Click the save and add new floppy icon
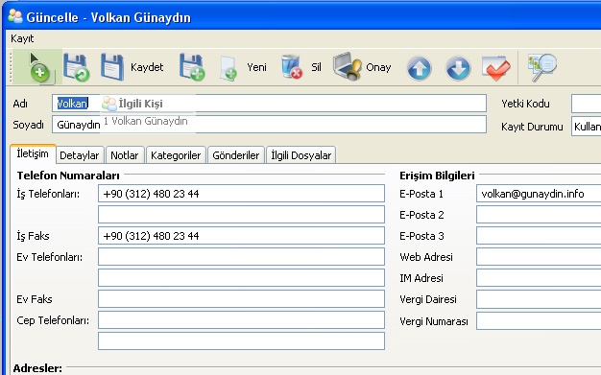601x375 pixels. (192, 67)
